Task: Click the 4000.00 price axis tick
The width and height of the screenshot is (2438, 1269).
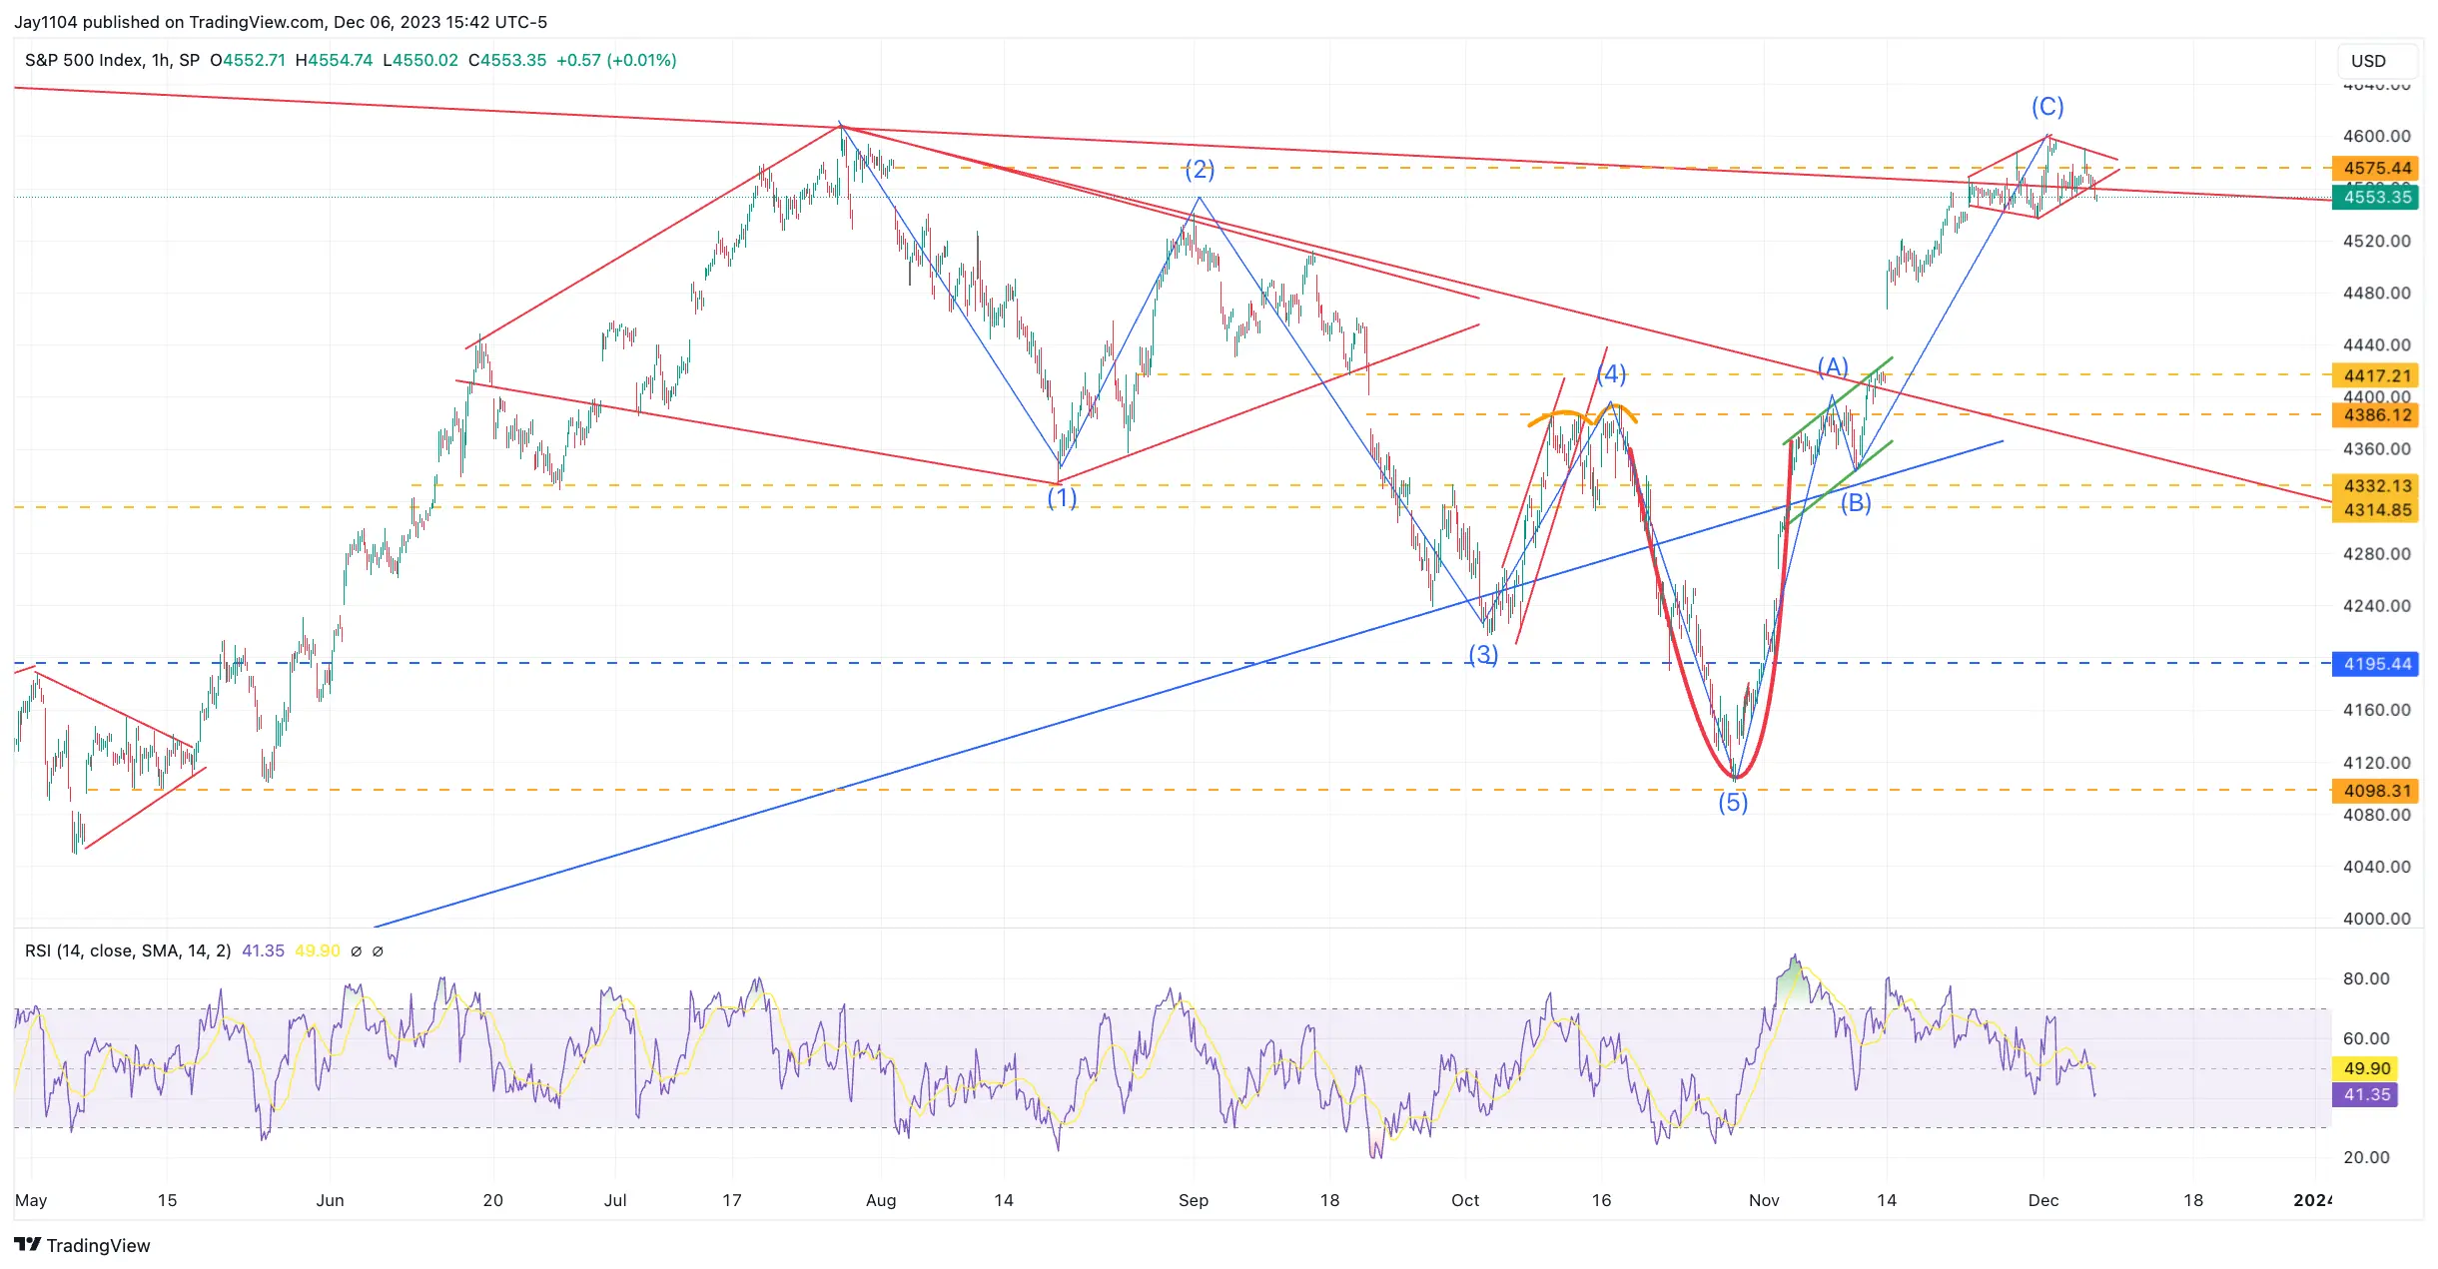Action: pyautogui.click(x=2377, y=919)
